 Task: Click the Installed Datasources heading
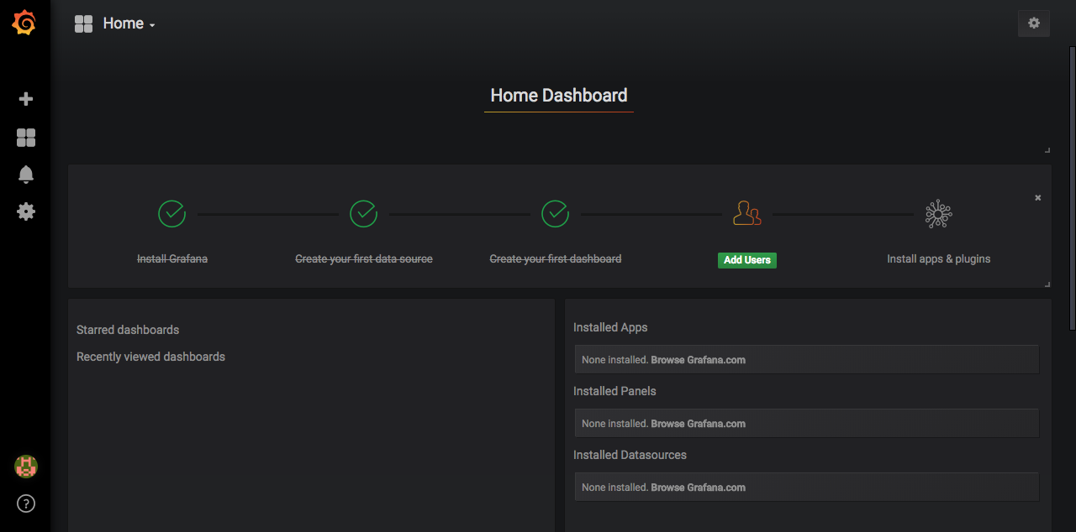[630, 455]
